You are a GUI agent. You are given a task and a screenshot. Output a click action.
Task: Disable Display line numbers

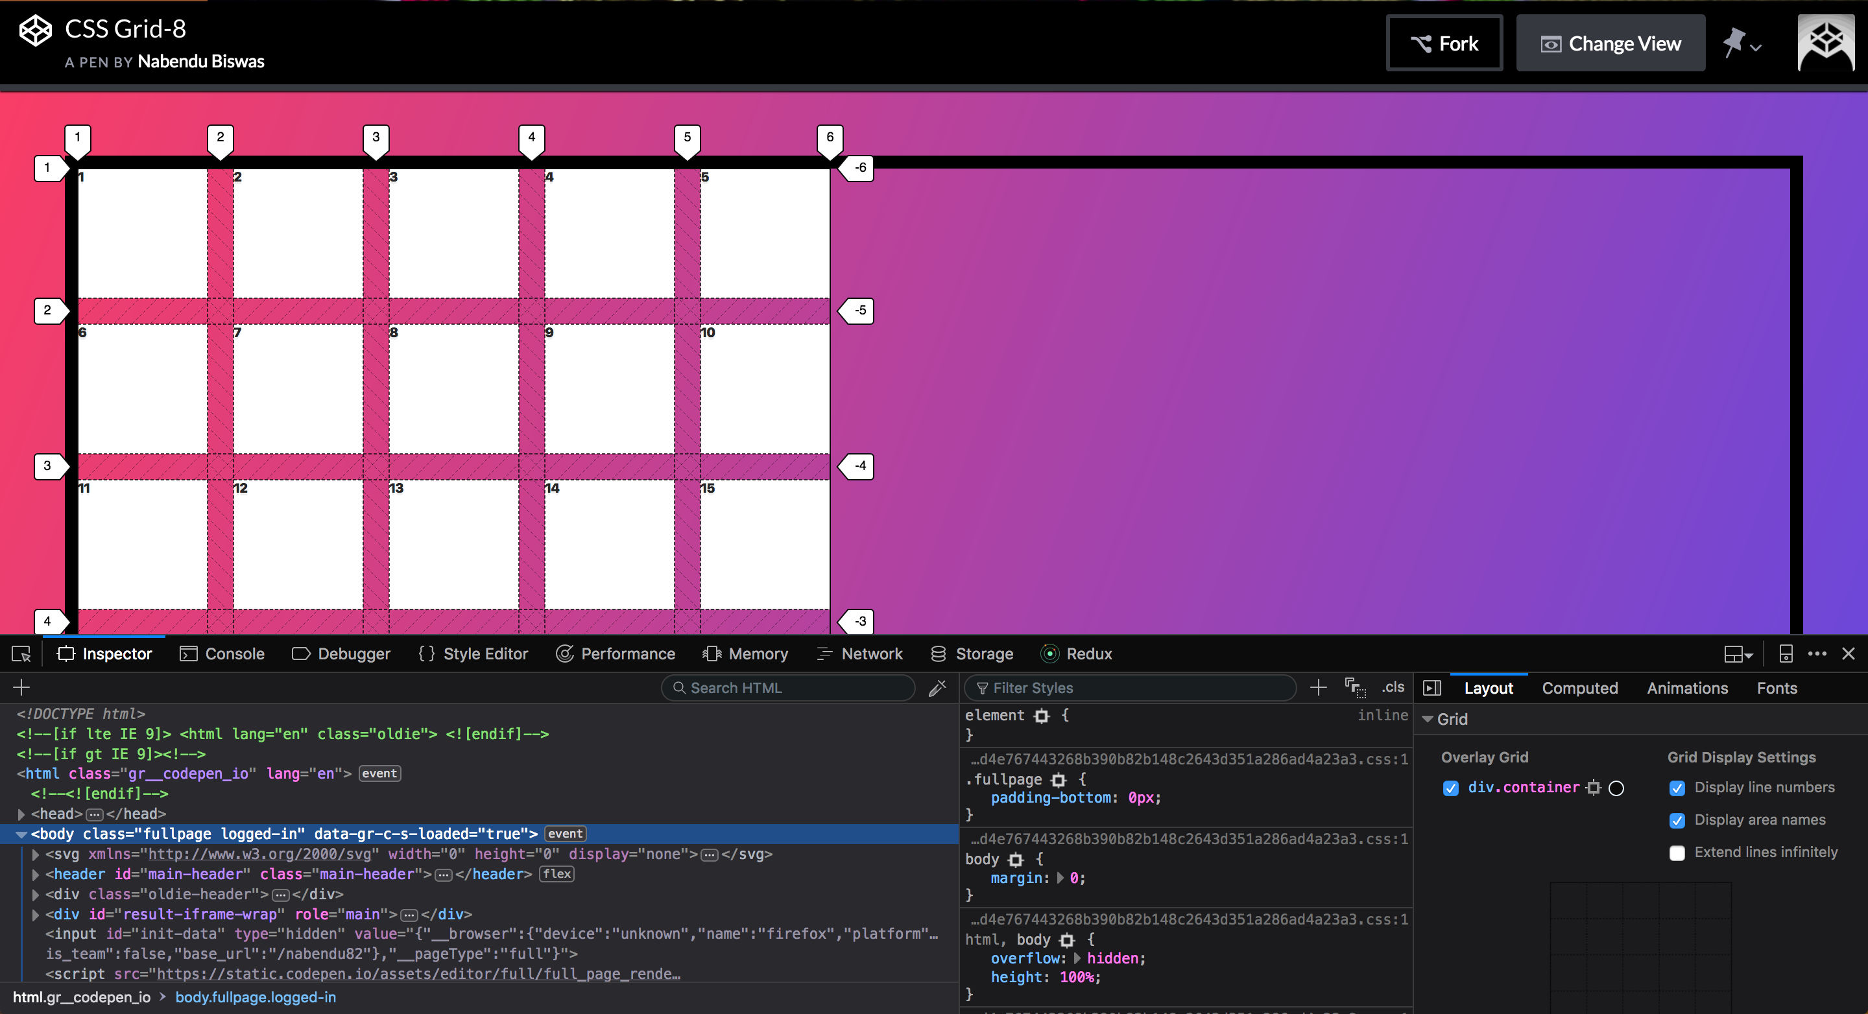[x=1677, y=788]
